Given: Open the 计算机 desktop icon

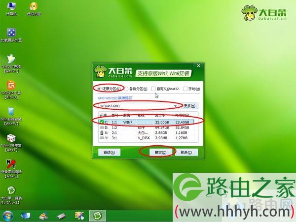Looking at the screenshot, I should click(x=11, y=8).
